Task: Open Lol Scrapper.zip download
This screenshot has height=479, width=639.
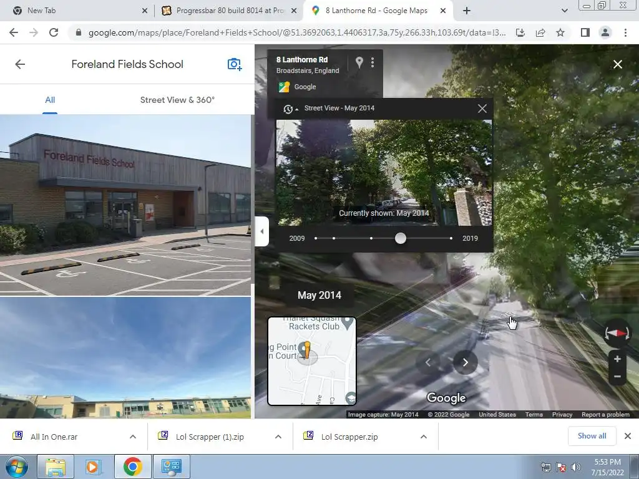Action: coord(349,437)
